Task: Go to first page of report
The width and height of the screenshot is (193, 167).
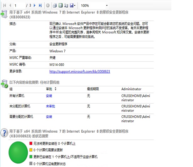Action: coord(5,5)
